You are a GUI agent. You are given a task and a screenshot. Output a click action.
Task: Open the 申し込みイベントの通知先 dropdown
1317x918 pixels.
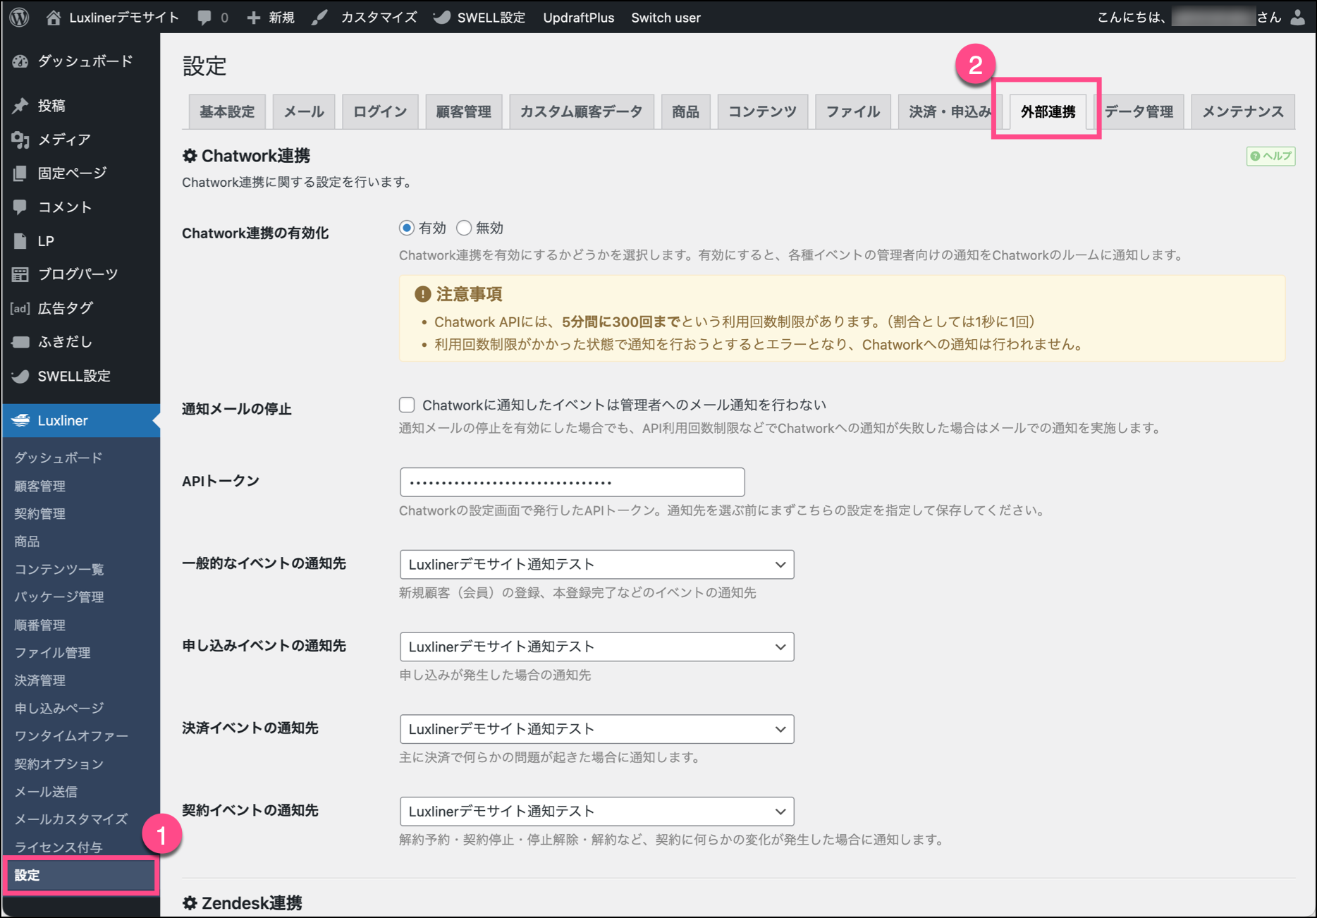point(596,647)
